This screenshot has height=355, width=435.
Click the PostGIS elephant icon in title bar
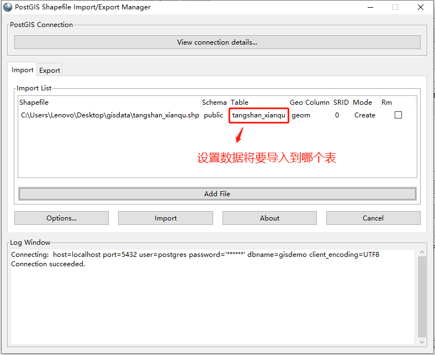7,7
